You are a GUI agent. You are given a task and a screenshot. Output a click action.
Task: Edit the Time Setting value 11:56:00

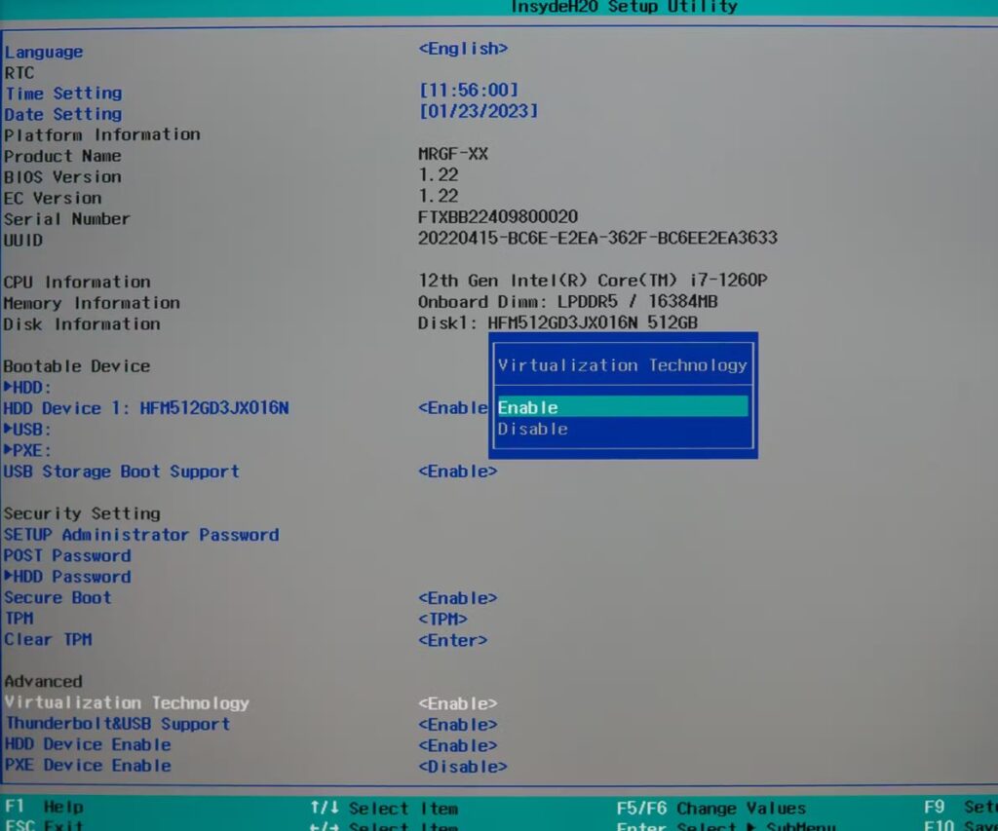click(468, 91)
